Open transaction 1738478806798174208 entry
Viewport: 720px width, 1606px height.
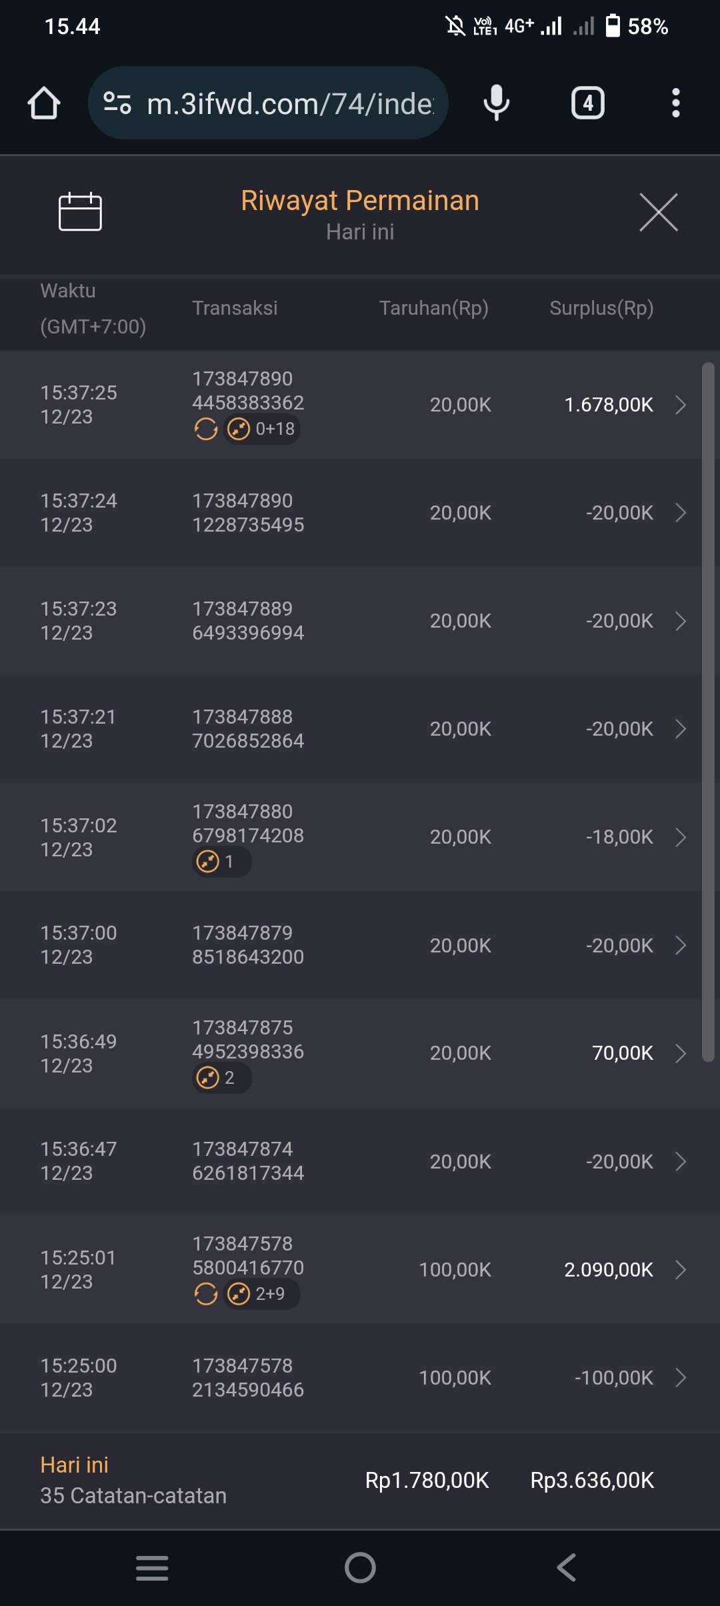[248, 824]
